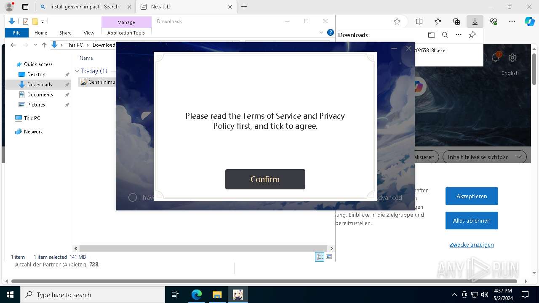Image resolution: width=539 pixels, height=303 pixels.
Task: Open the Zwecke anzeigen link
Action: [472, 245]
